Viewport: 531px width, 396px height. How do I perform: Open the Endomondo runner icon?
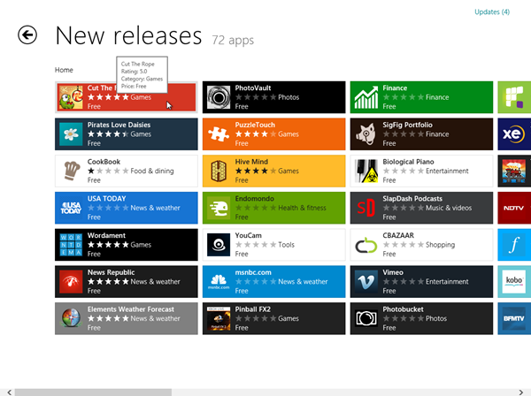(219, 208)
